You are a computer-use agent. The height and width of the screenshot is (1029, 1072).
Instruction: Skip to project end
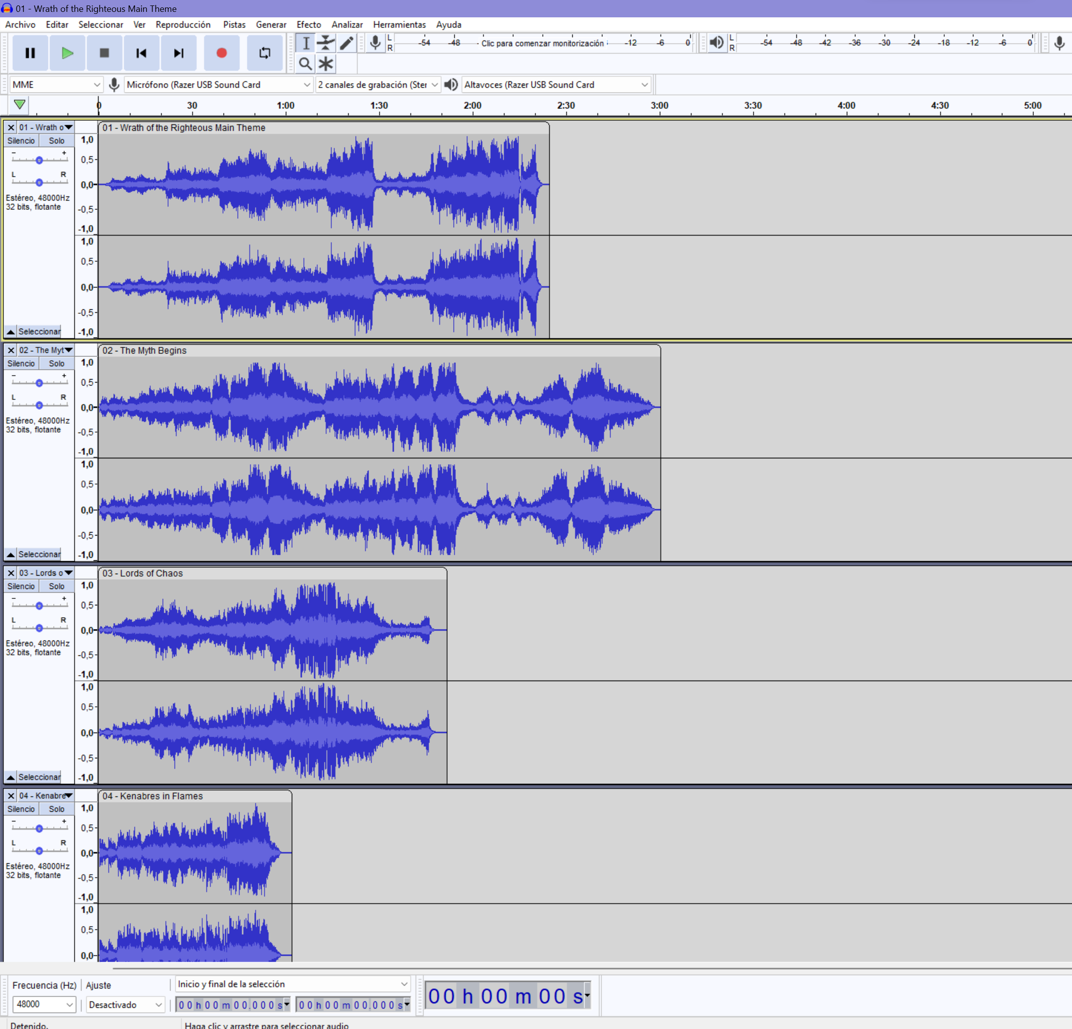(178, 53)
